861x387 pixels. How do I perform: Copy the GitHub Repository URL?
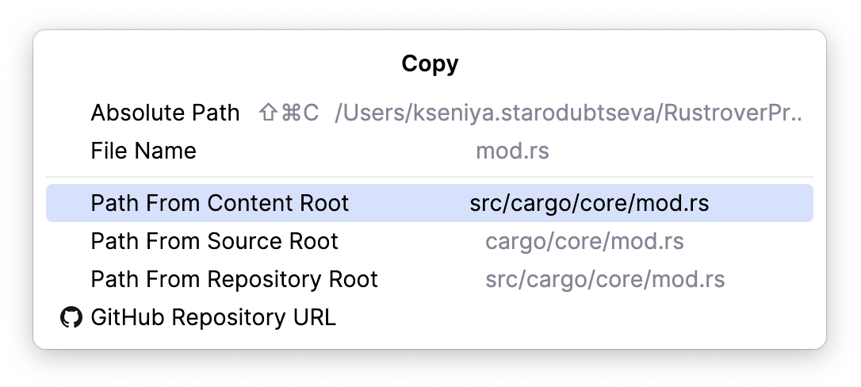pos(213,318)
